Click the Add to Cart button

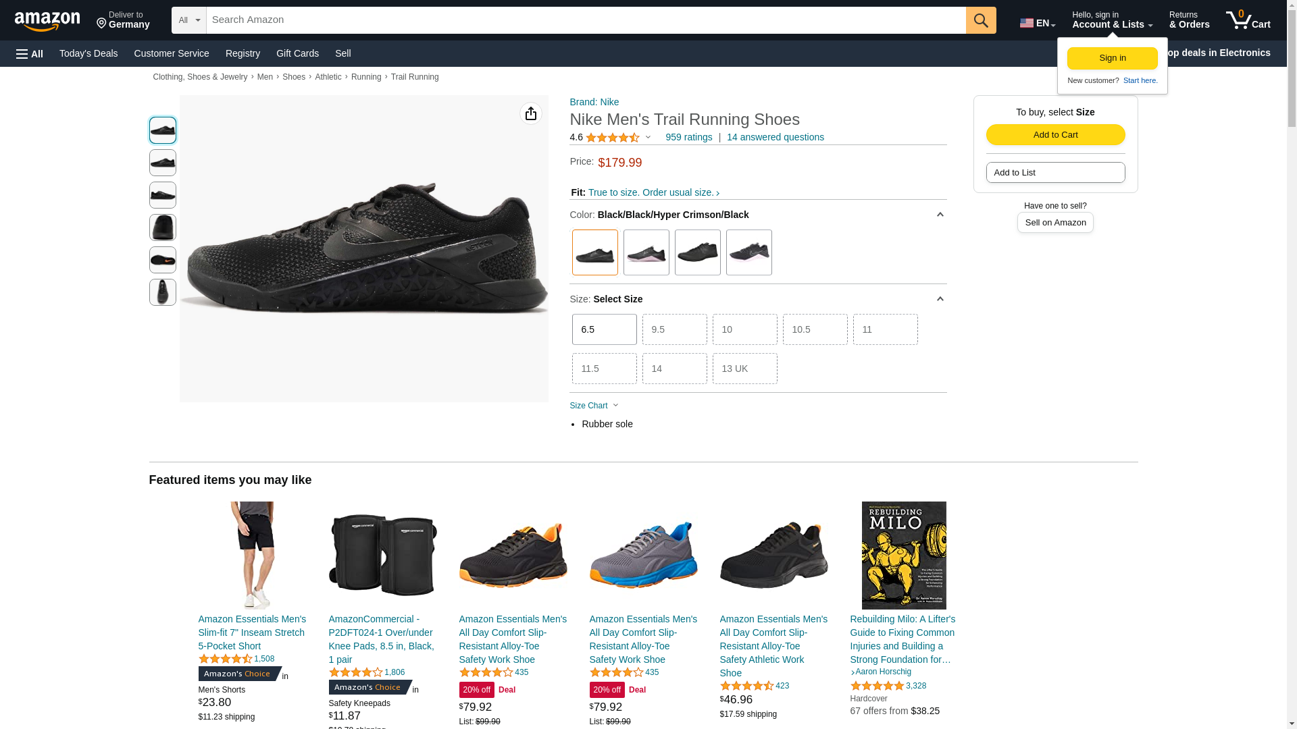tap(1055, 134)
